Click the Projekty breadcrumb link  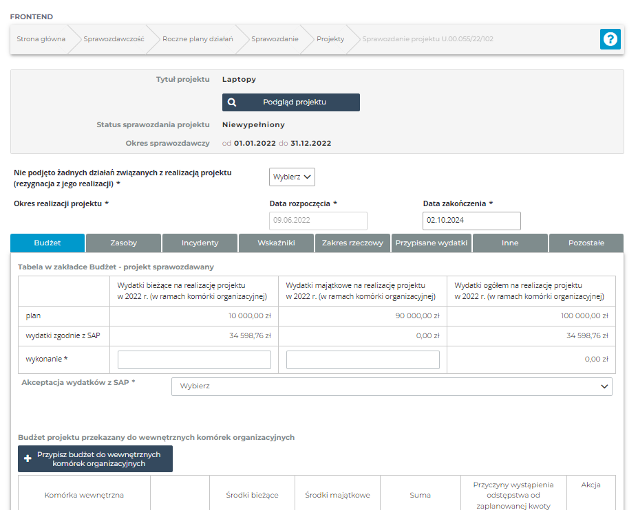pyautogui.click(x=330, y=39)
